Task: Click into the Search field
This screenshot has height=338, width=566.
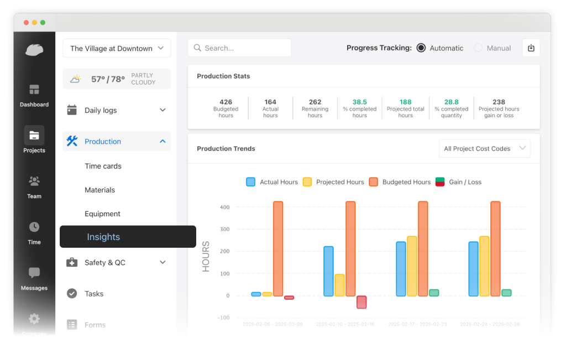Action: tap(239, 48)
